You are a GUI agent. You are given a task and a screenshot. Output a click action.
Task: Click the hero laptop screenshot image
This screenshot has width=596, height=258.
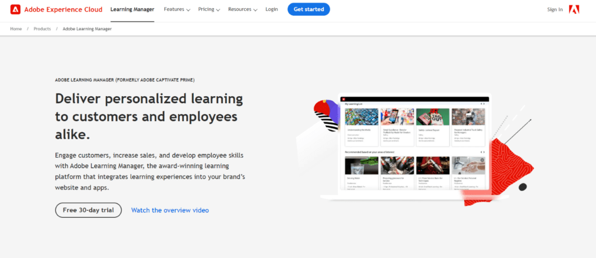(414, 147)
